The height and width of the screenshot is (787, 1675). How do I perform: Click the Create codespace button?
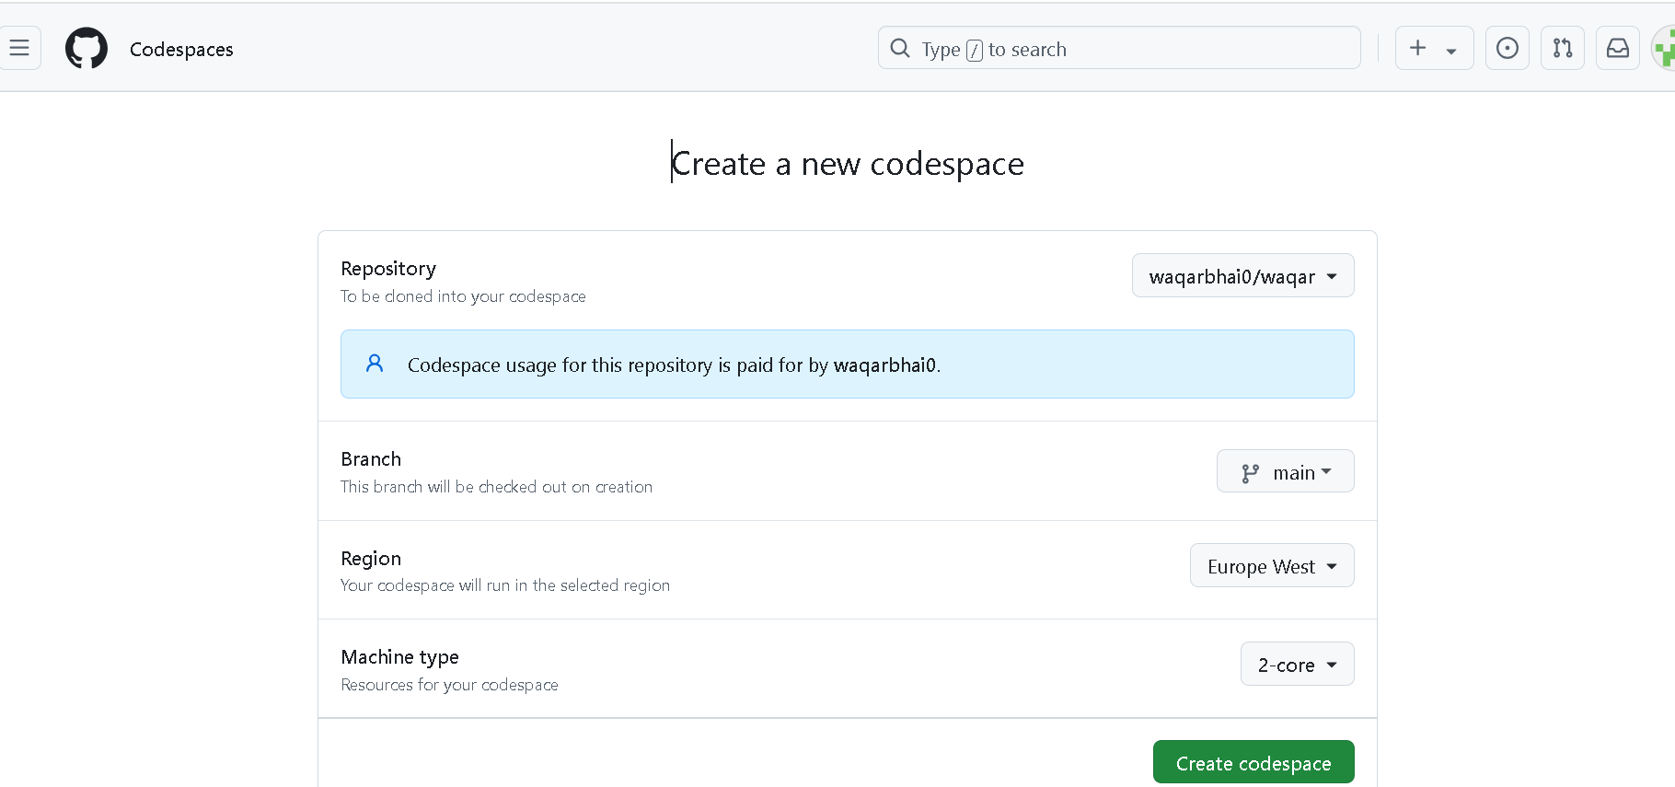tap(1253, 762)
